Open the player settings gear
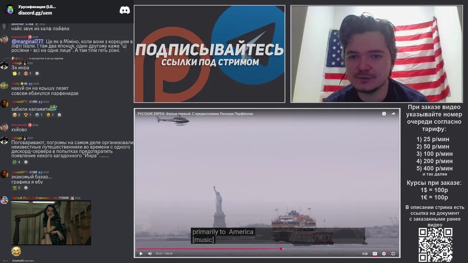 [x=384, y=254]
